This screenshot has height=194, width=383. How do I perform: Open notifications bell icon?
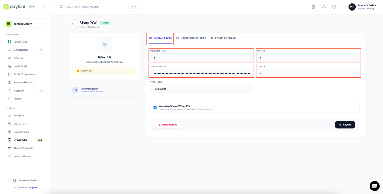[324, 7]
